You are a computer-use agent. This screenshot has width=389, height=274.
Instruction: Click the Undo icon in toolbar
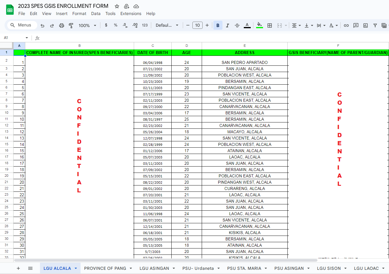pyautogui.click(x=42, y=26)
